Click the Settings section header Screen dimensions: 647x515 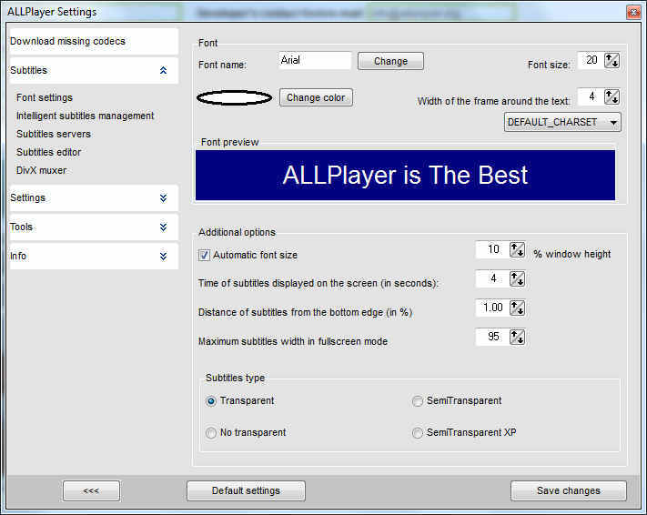coord(94,198)
